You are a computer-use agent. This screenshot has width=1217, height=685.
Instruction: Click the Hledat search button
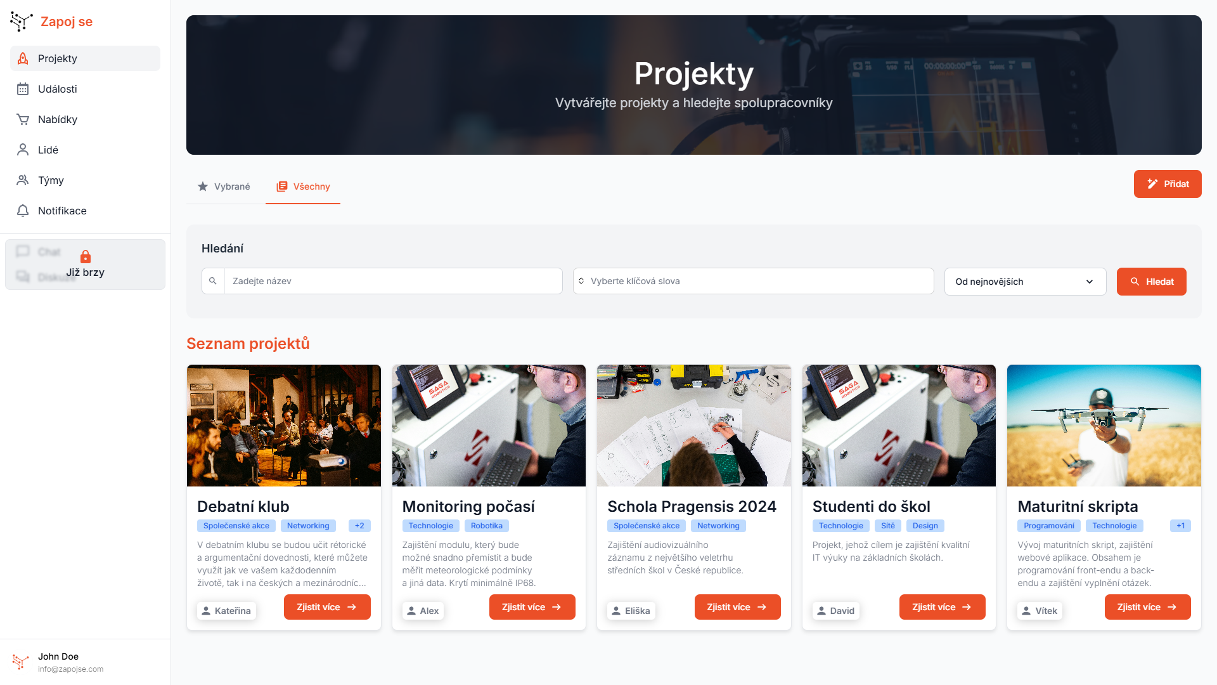tap(1151, 282)
